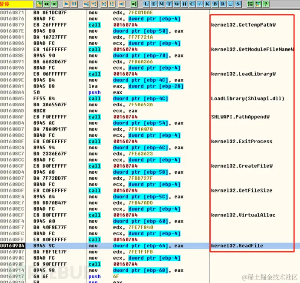Show Threads window with T button
The width and height of the screenshot is (300, 283).
click(x=169, y=4)
